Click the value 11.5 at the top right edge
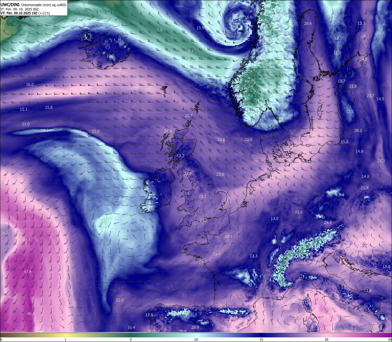 click(380, 33)
